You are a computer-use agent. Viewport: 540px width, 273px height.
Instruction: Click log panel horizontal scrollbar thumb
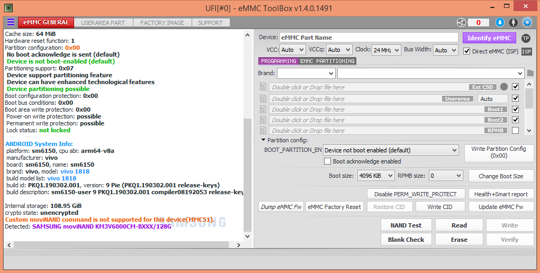(121, 245)
